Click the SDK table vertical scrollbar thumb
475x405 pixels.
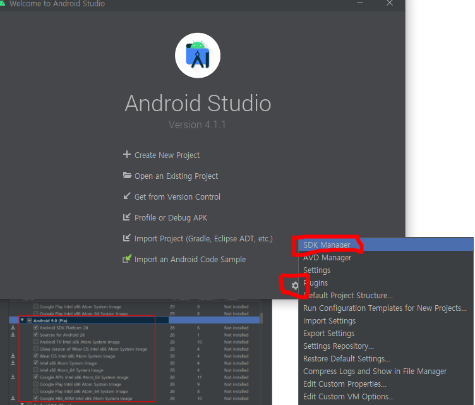click(261, 318)
